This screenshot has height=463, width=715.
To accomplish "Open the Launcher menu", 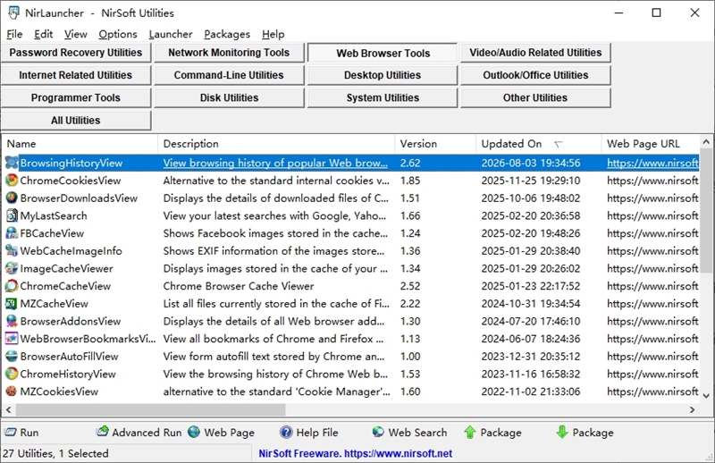I will pos(171,34).
